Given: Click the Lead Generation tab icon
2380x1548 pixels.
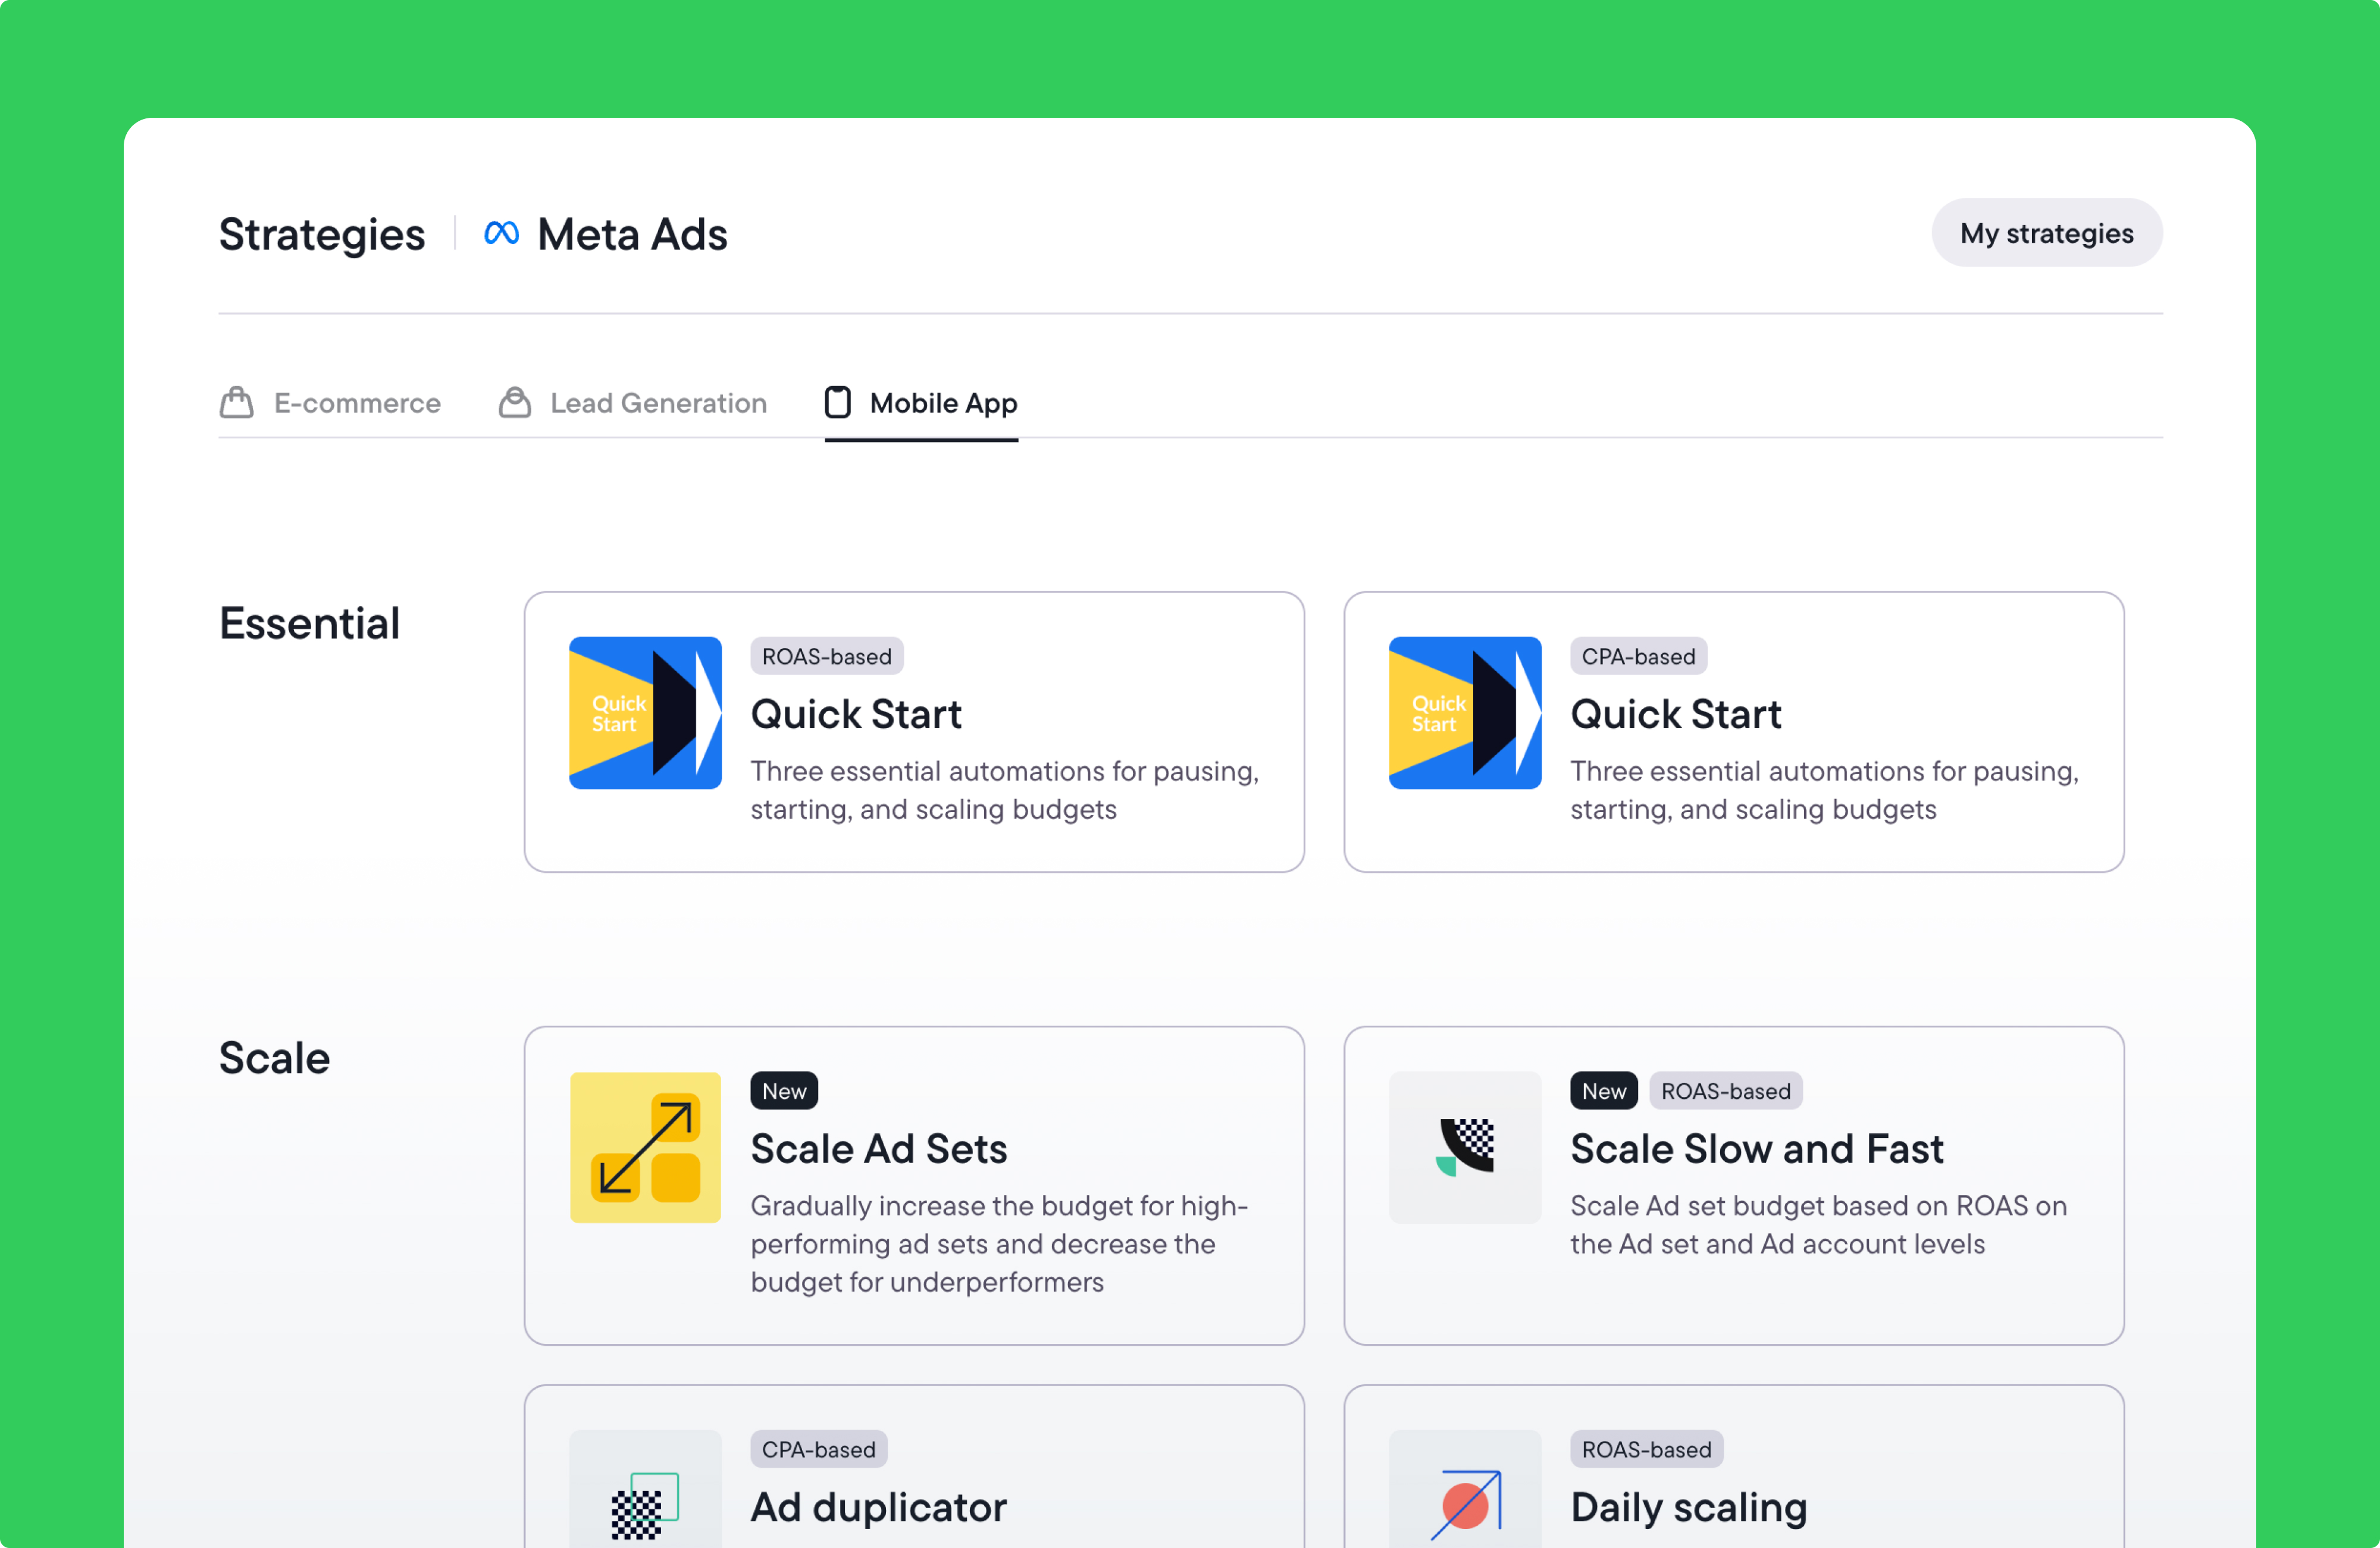Looking at the screenshot, I should tap(515, 403).
